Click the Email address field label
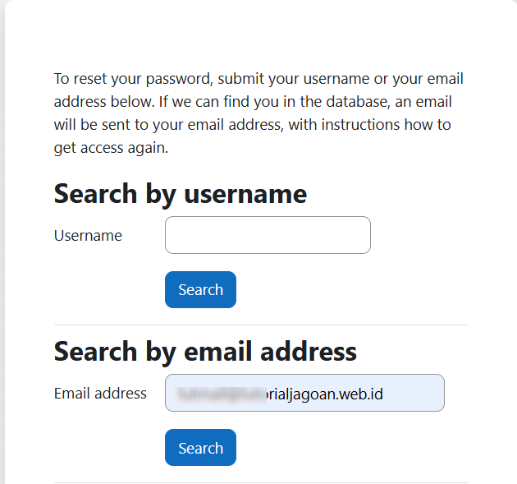 tap(100, 394)
